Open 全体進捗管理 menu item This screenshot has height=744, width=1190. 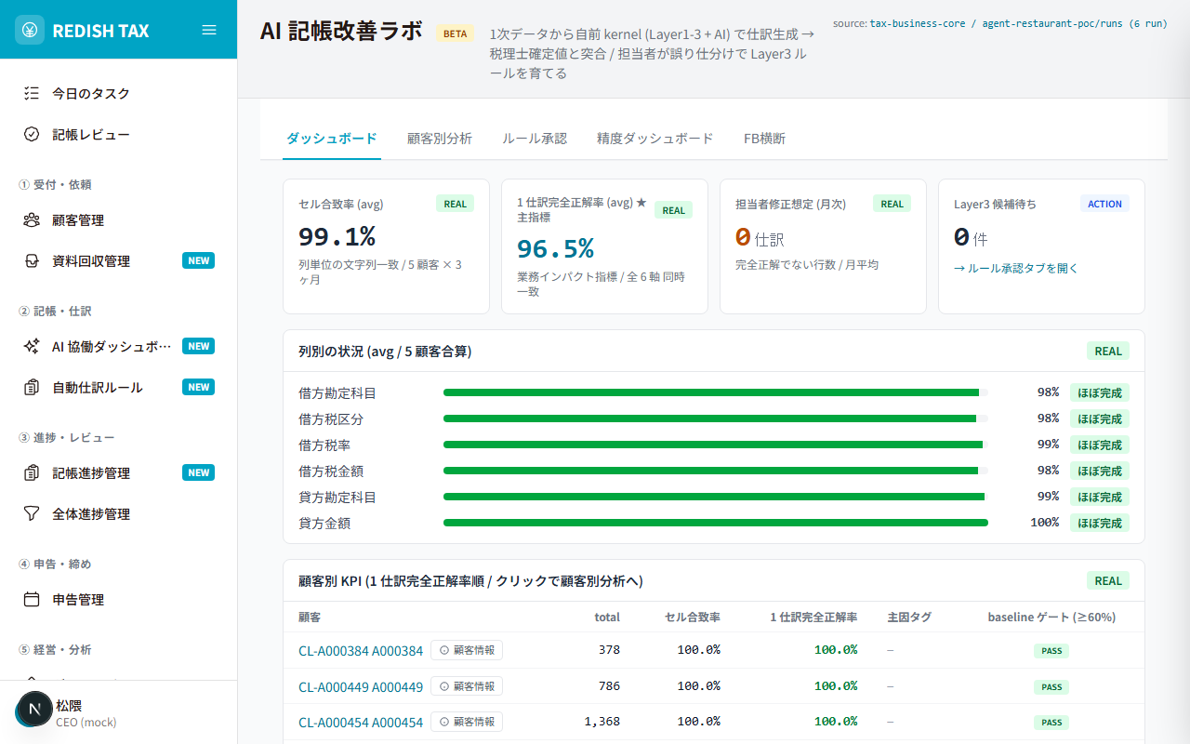118,513
